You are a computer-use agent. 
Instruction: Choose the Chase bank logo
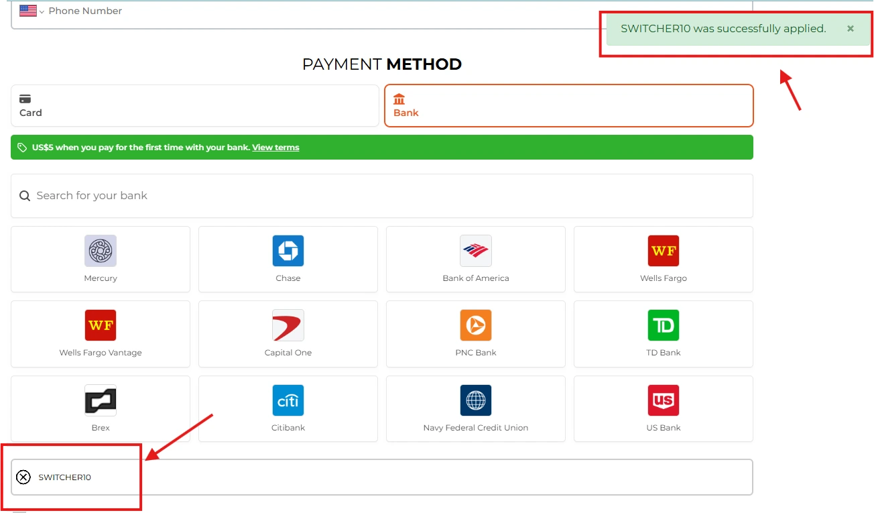pyautogui.click(x=288, y=251)
